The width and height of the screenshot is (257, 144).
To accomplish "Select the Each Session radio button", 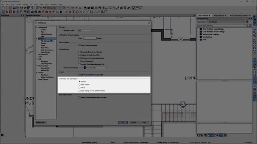I will [x=80, y=84].
